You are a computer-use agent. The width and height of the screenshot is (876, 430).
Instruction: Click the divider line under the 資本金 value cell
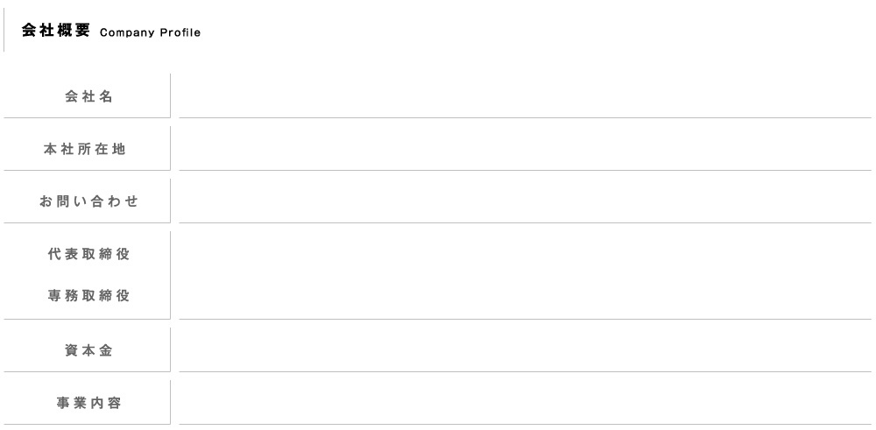click(x=525, y=371)
